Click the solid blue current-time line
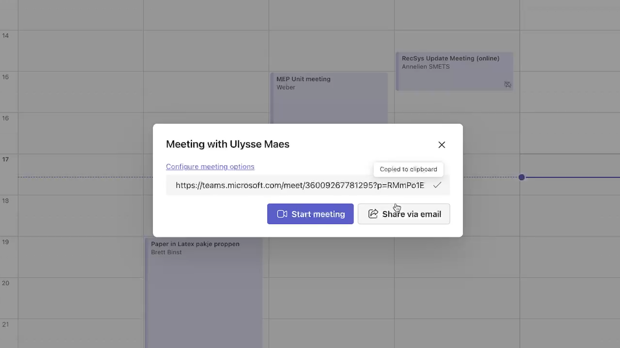This screenshot has width=620, height=348. coord(572,177)
